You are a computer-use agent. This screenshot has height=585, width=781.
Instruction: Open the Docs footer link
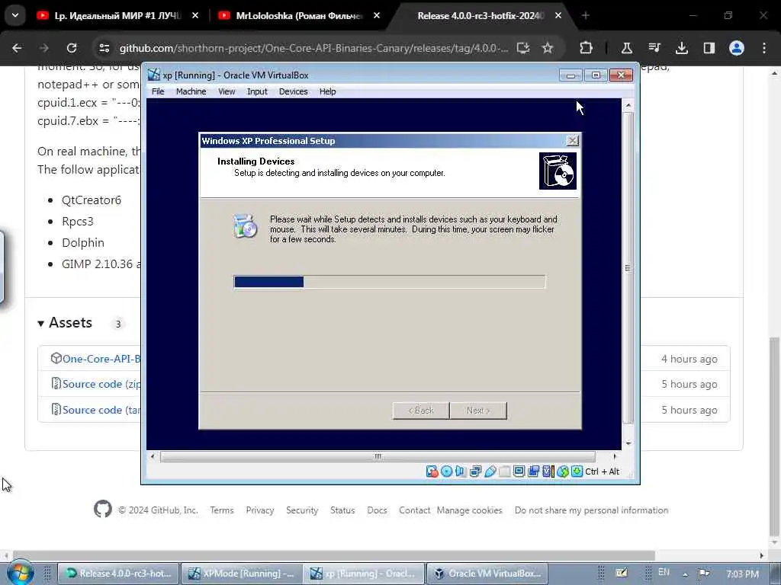tap(377, 510)
